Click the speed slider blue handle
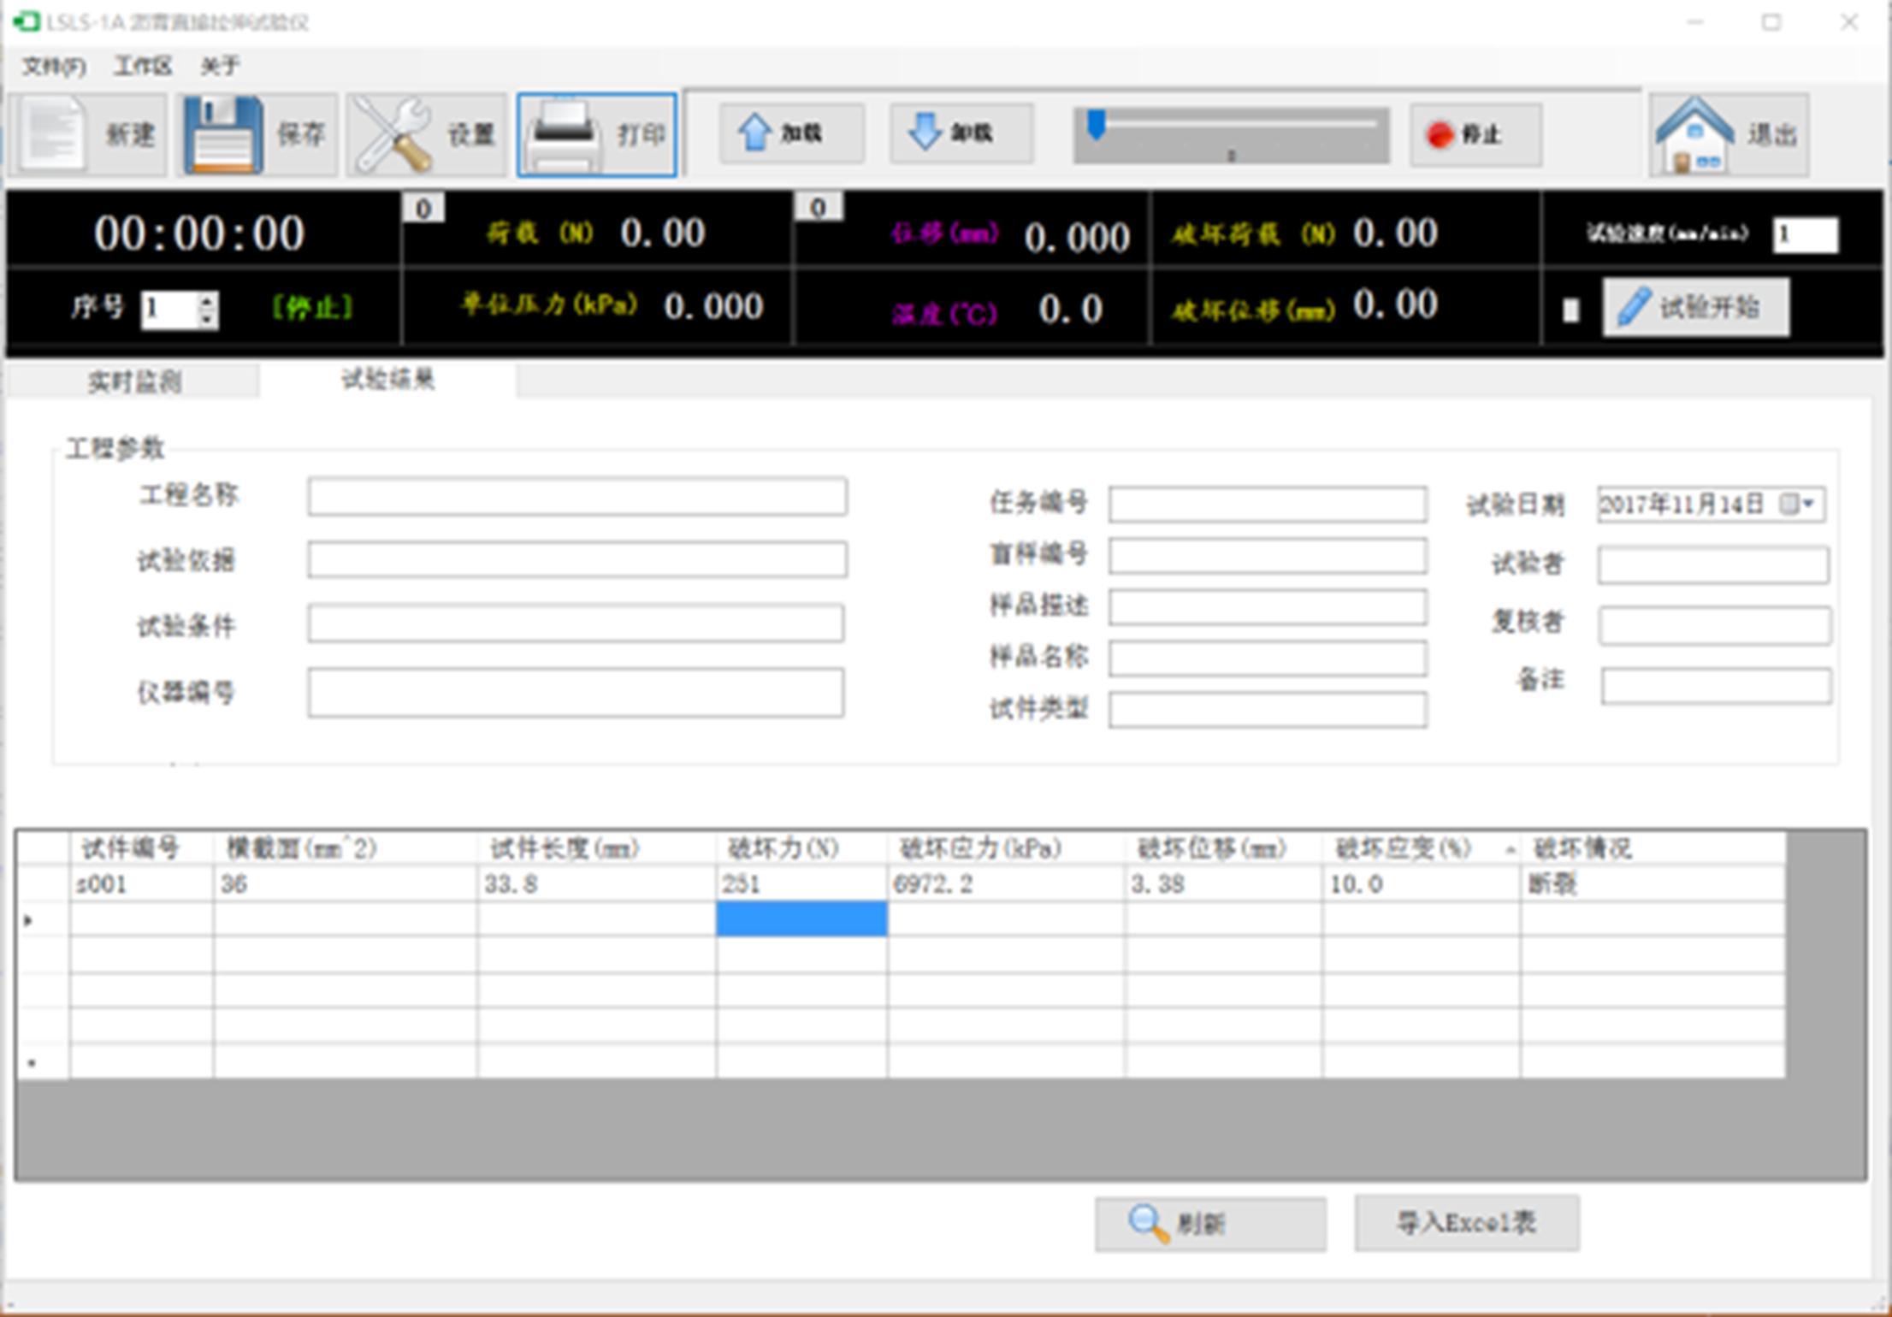The height and width of the screenshot is (1317, 1892). [x=1096, y=125]
